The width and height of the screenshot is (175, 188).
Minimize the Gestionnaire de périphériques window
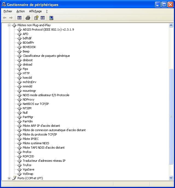(158, 5)
